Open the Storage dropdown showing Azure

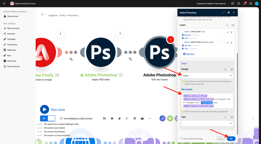coord(207,76)
